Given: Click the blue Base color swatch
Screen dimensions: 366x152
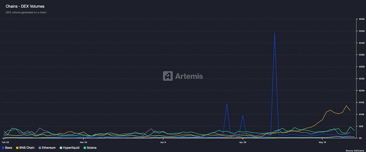Looking at the screenshot, I should 3,148.
